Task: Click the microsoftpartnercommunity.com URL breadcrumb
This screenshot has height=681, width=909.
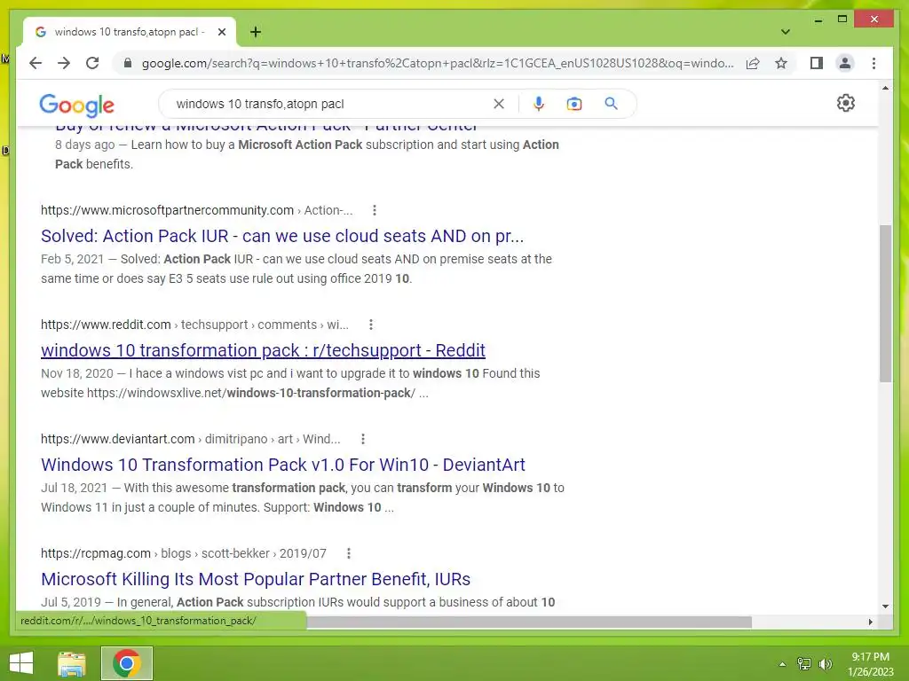Action: pos(196,210)
